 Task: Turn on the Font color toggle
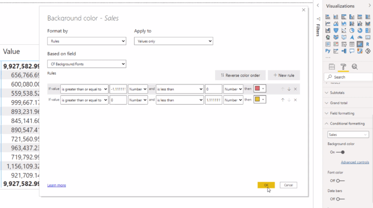point(340,181)
